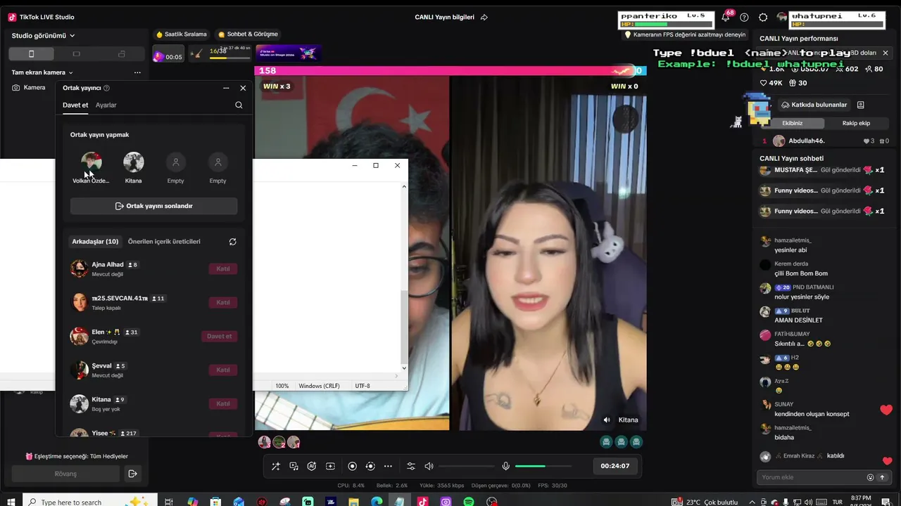The width and height of the screenshot is (901, 506).
Task: Click the Yorum ekle comment field
Action: [x=812, y=477]
